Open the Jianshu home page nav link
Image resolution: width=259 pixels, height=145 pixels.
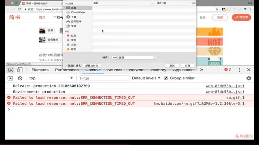(x=42, y=17)
